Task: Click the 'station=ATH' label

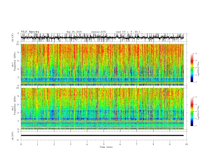Action: coord(98,32)
